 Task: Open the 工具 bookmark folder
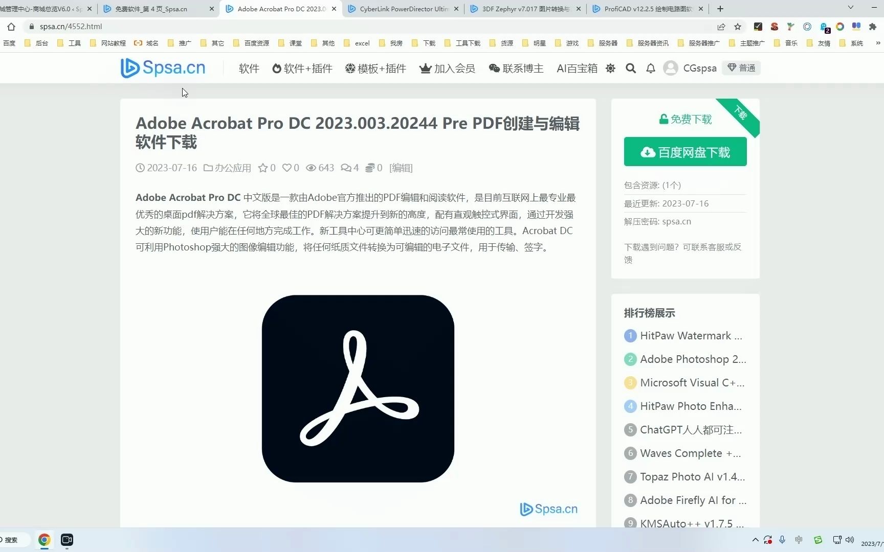point(69,43)
